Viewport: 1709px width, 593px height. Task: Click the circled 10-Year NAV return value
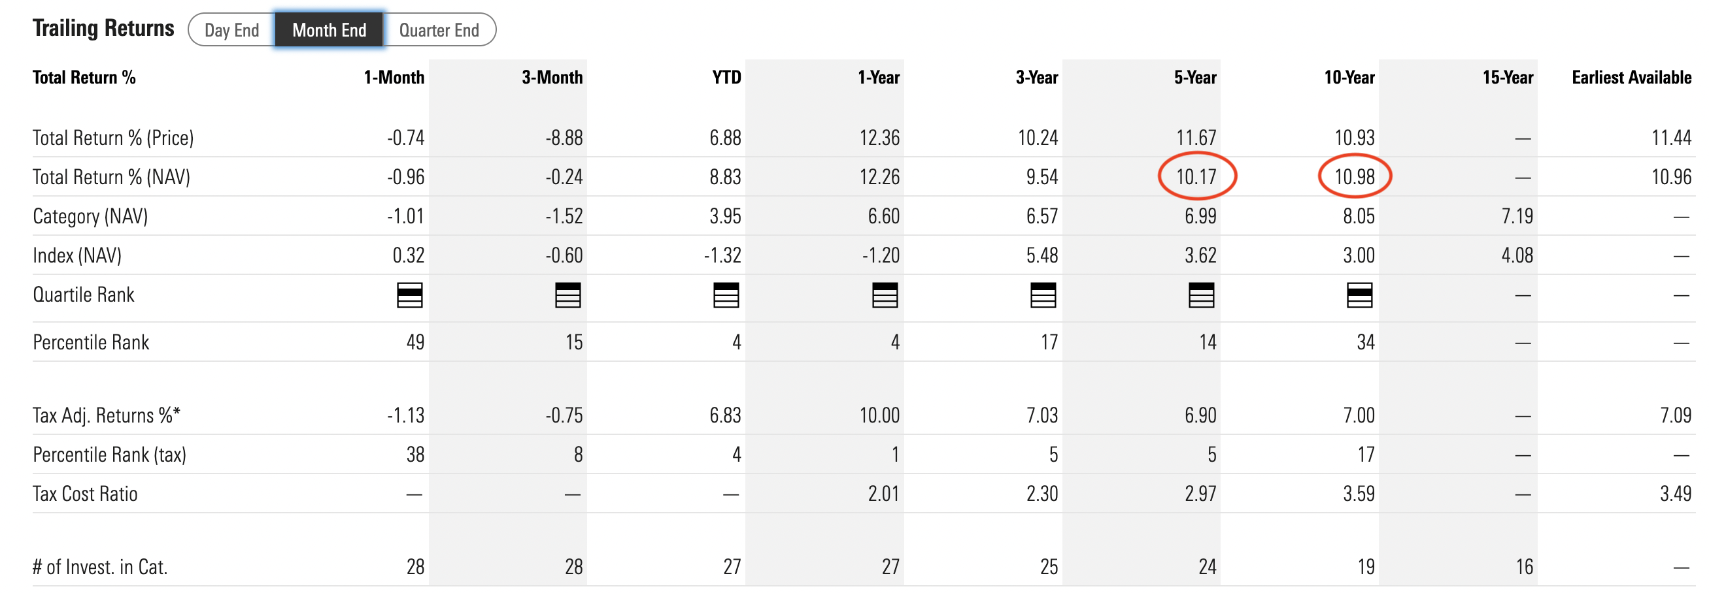click(x=1355, y=177)
